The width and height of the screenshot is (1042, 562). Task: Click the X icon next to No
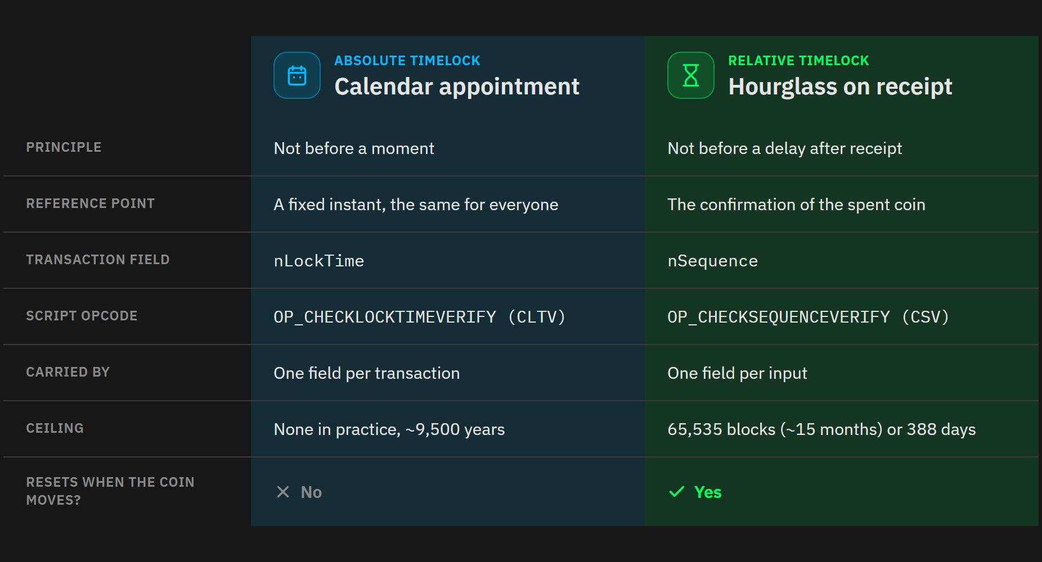click(283, 492)
